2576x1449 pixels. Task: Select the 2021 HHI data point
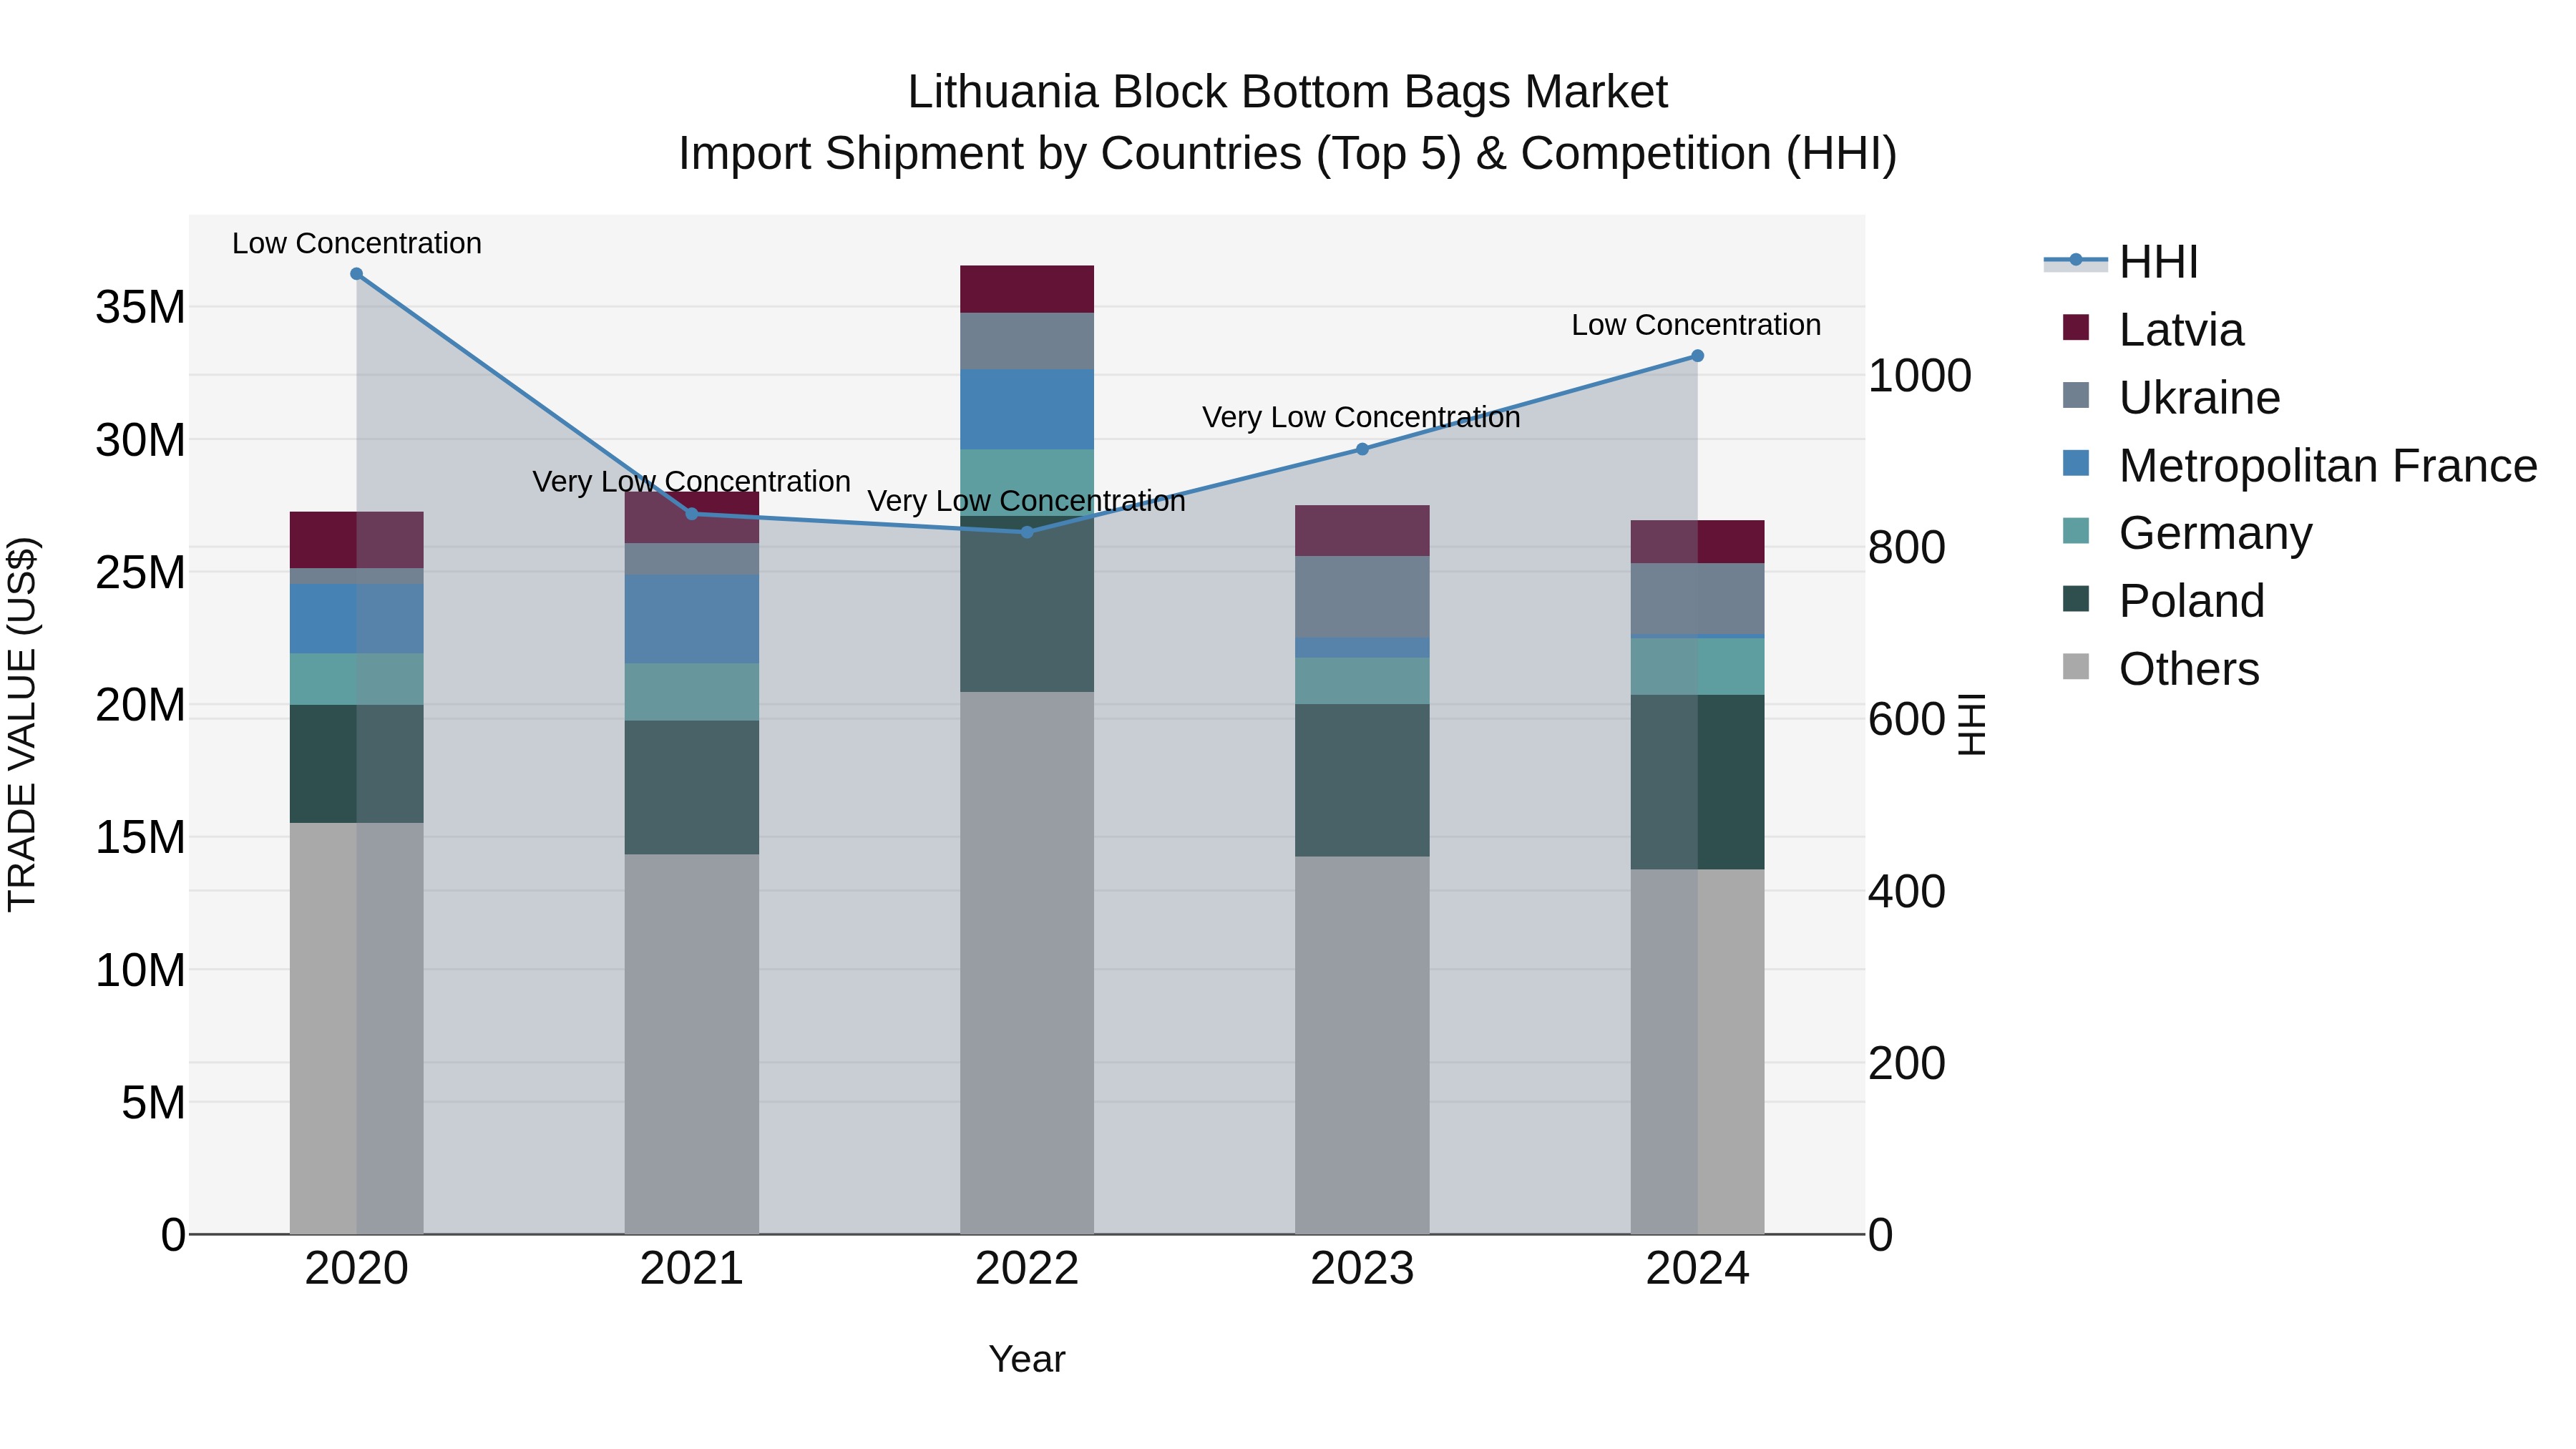coord(692,514)
